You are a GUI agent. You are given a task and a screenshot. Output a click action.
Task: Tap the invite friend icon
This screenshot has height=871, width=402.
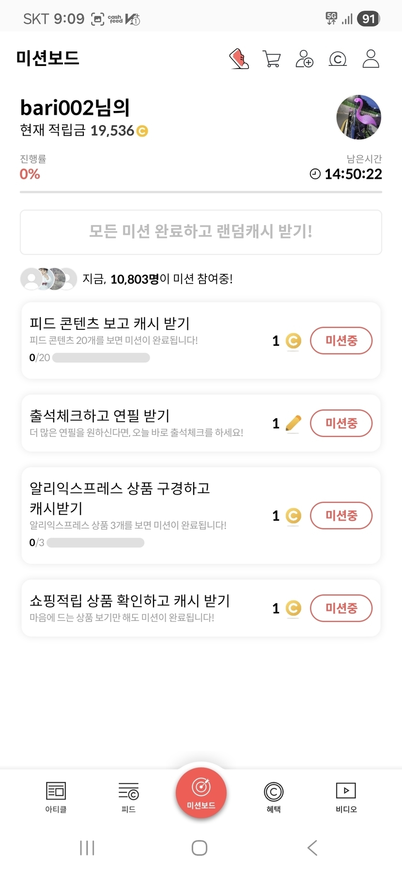(304, 59)
